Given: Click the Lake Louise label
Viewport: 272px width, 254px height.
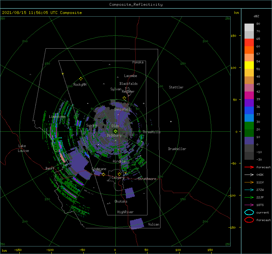Looking at the screenshot, I should click(23, 148).
